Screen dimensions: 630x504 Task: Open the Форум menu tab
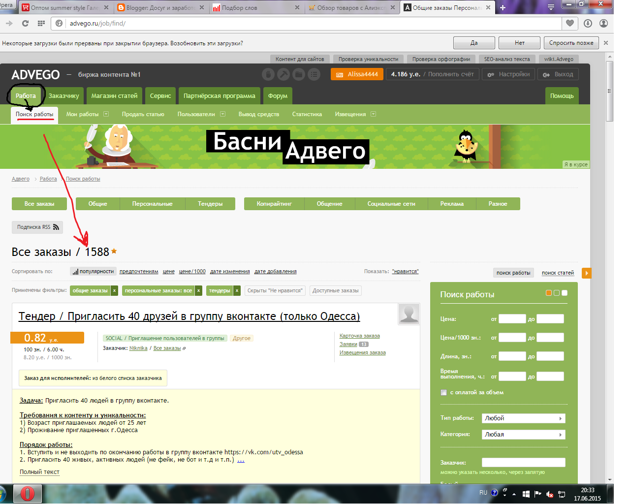[278, 95]
